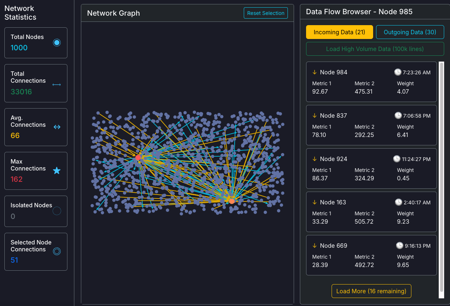Switch to the Incoming Data (21) tab
450x306 pixels.
coord(339,32)
